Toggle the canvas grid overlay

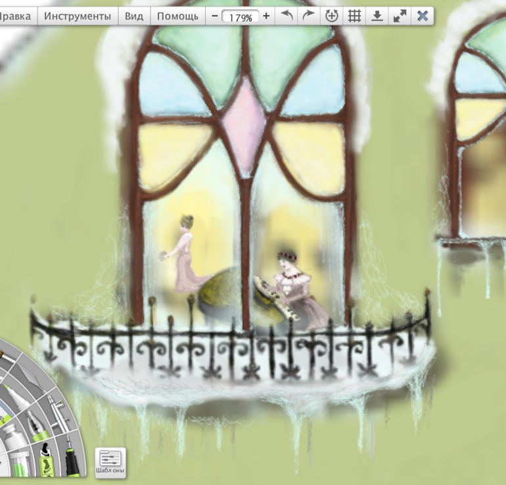pos(354,16)
